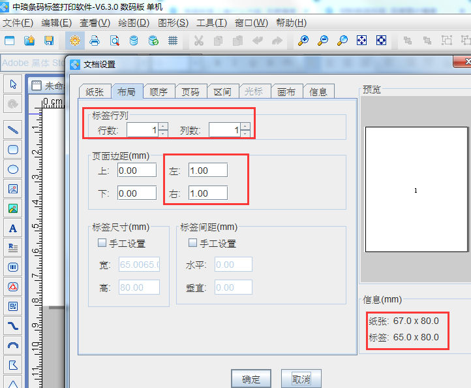Click the 确定 button
The image size is (471, 388).
pos(251,379)
